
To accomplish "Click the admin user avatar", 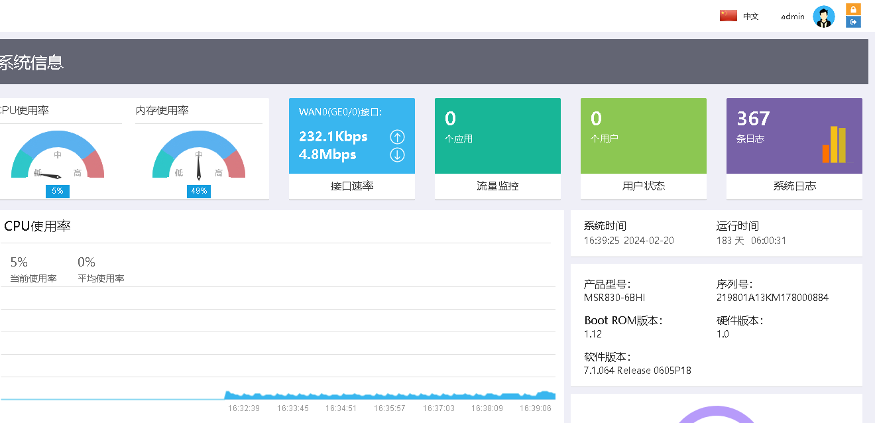I will (824, 17).
